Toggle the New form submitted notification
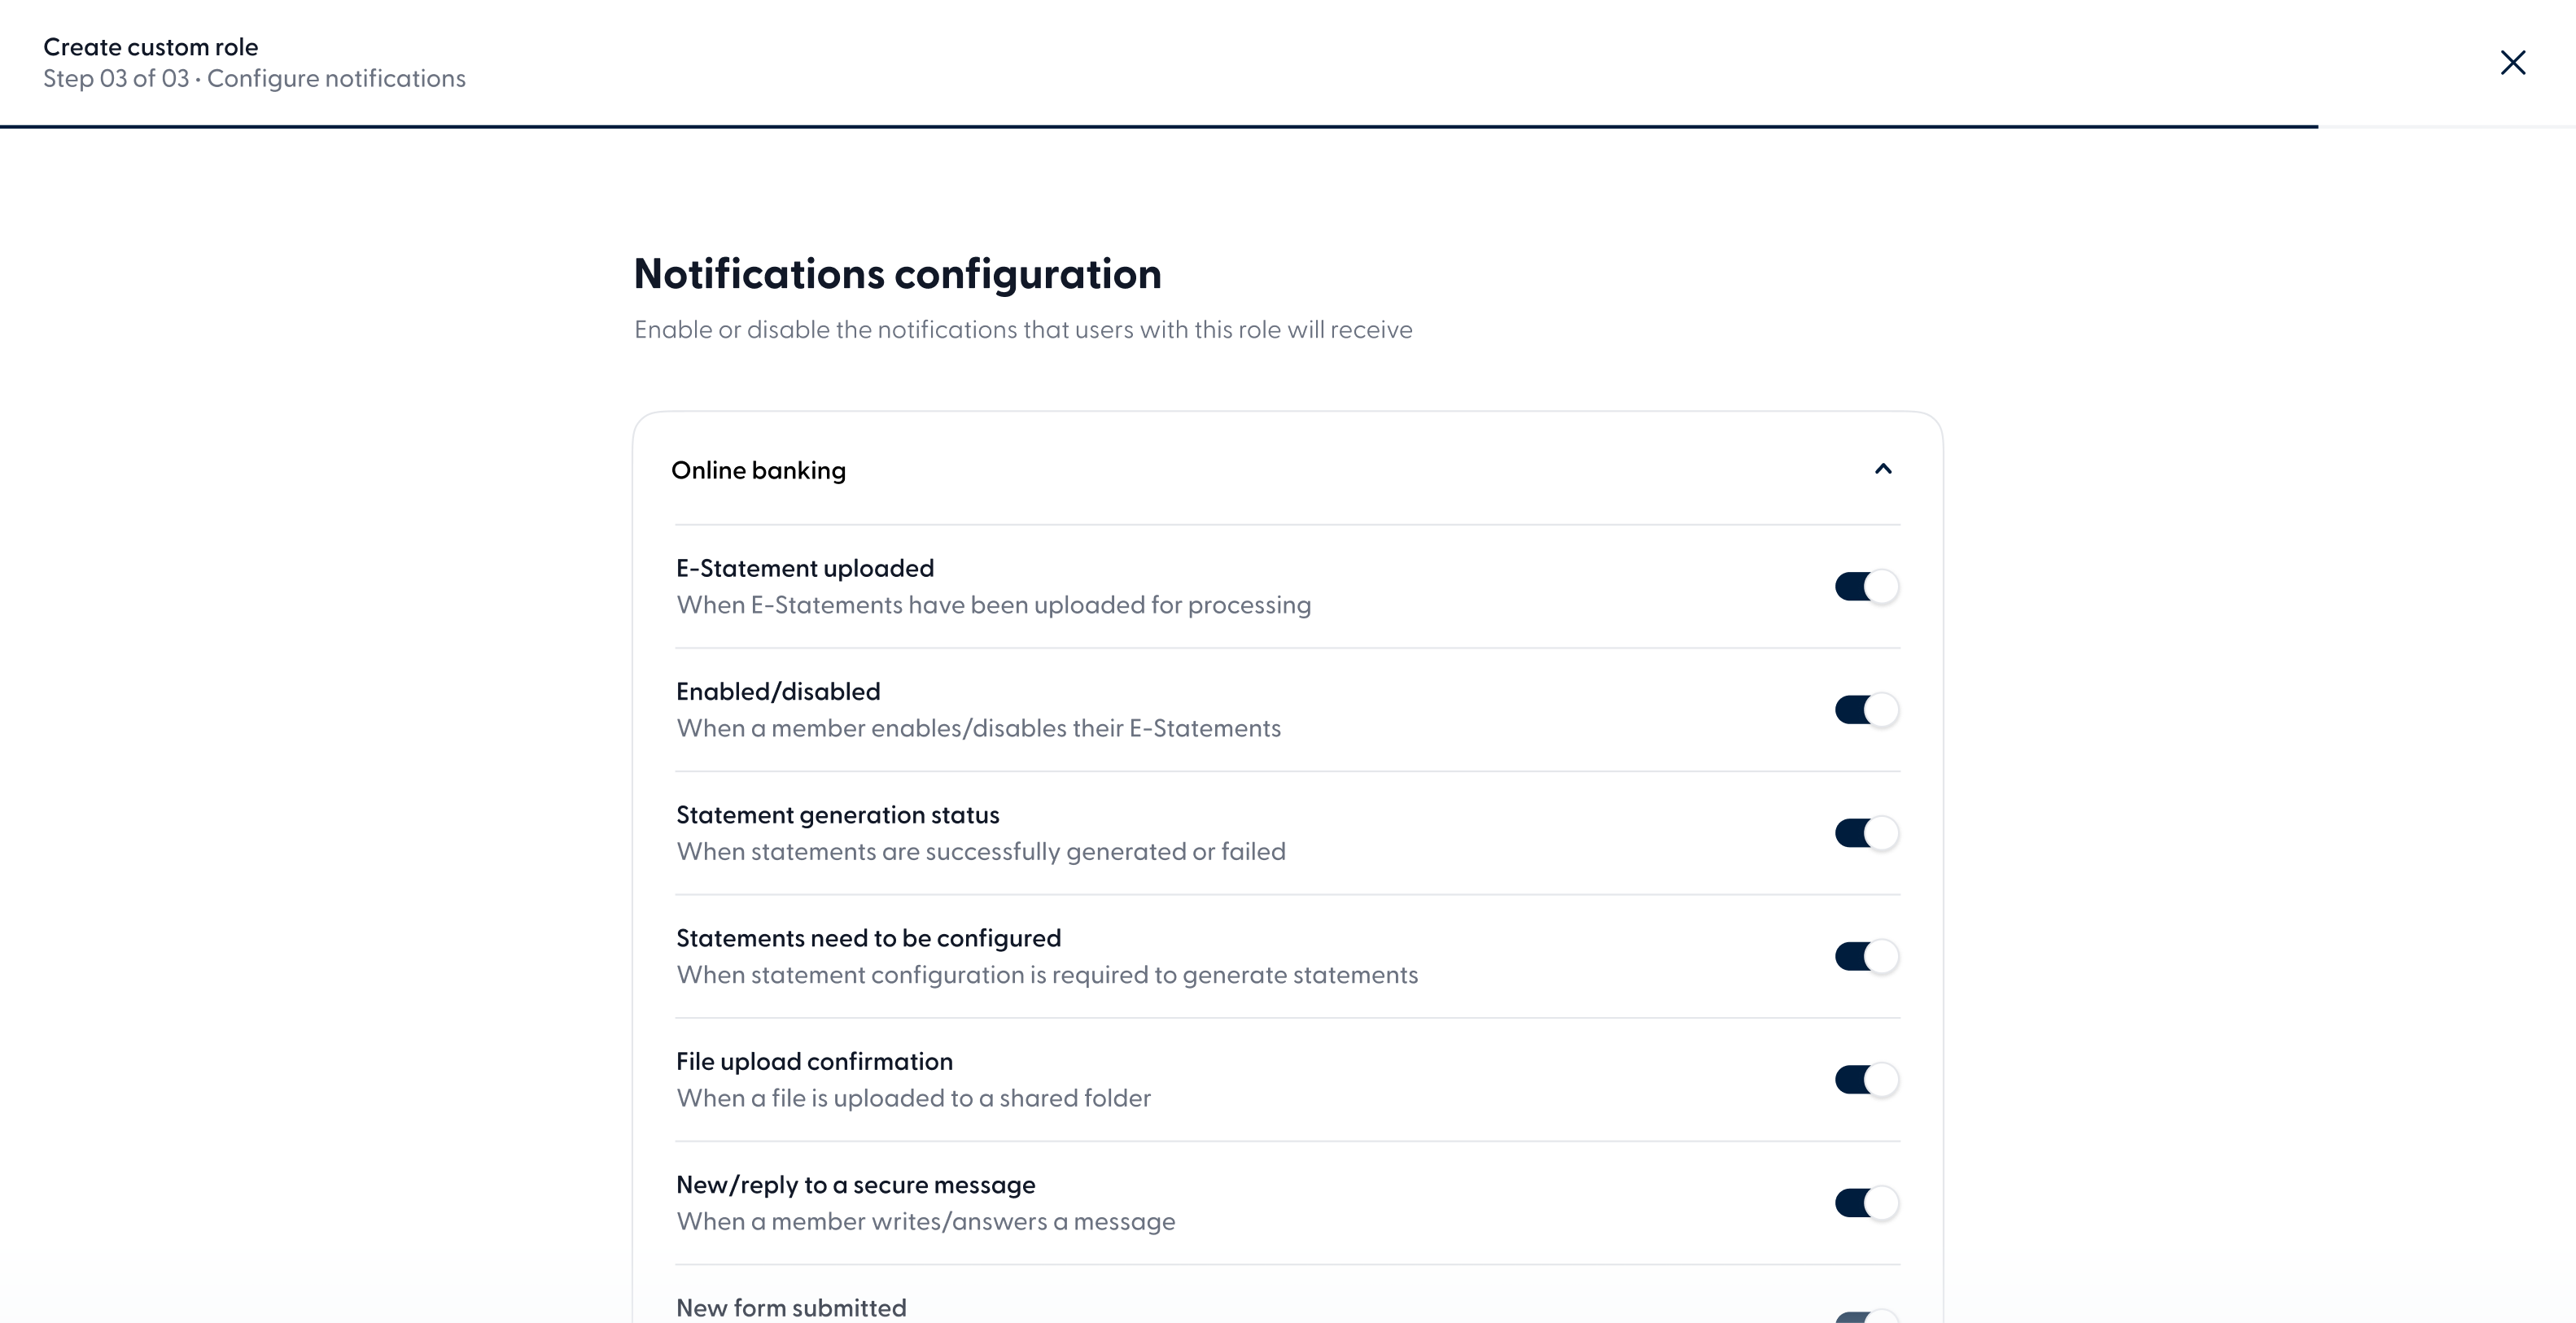2576x1323 pixels. (1866, 1315)
